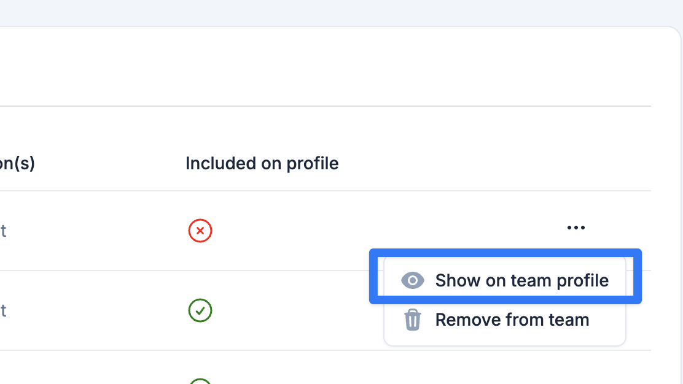Click the truncated "on(s)" column header
Viewport: 683px width, 384px height.
(x=17, y=164)
